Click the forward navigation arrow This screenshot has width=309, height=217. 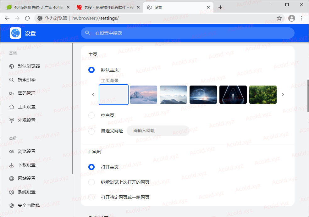point(17,18)
